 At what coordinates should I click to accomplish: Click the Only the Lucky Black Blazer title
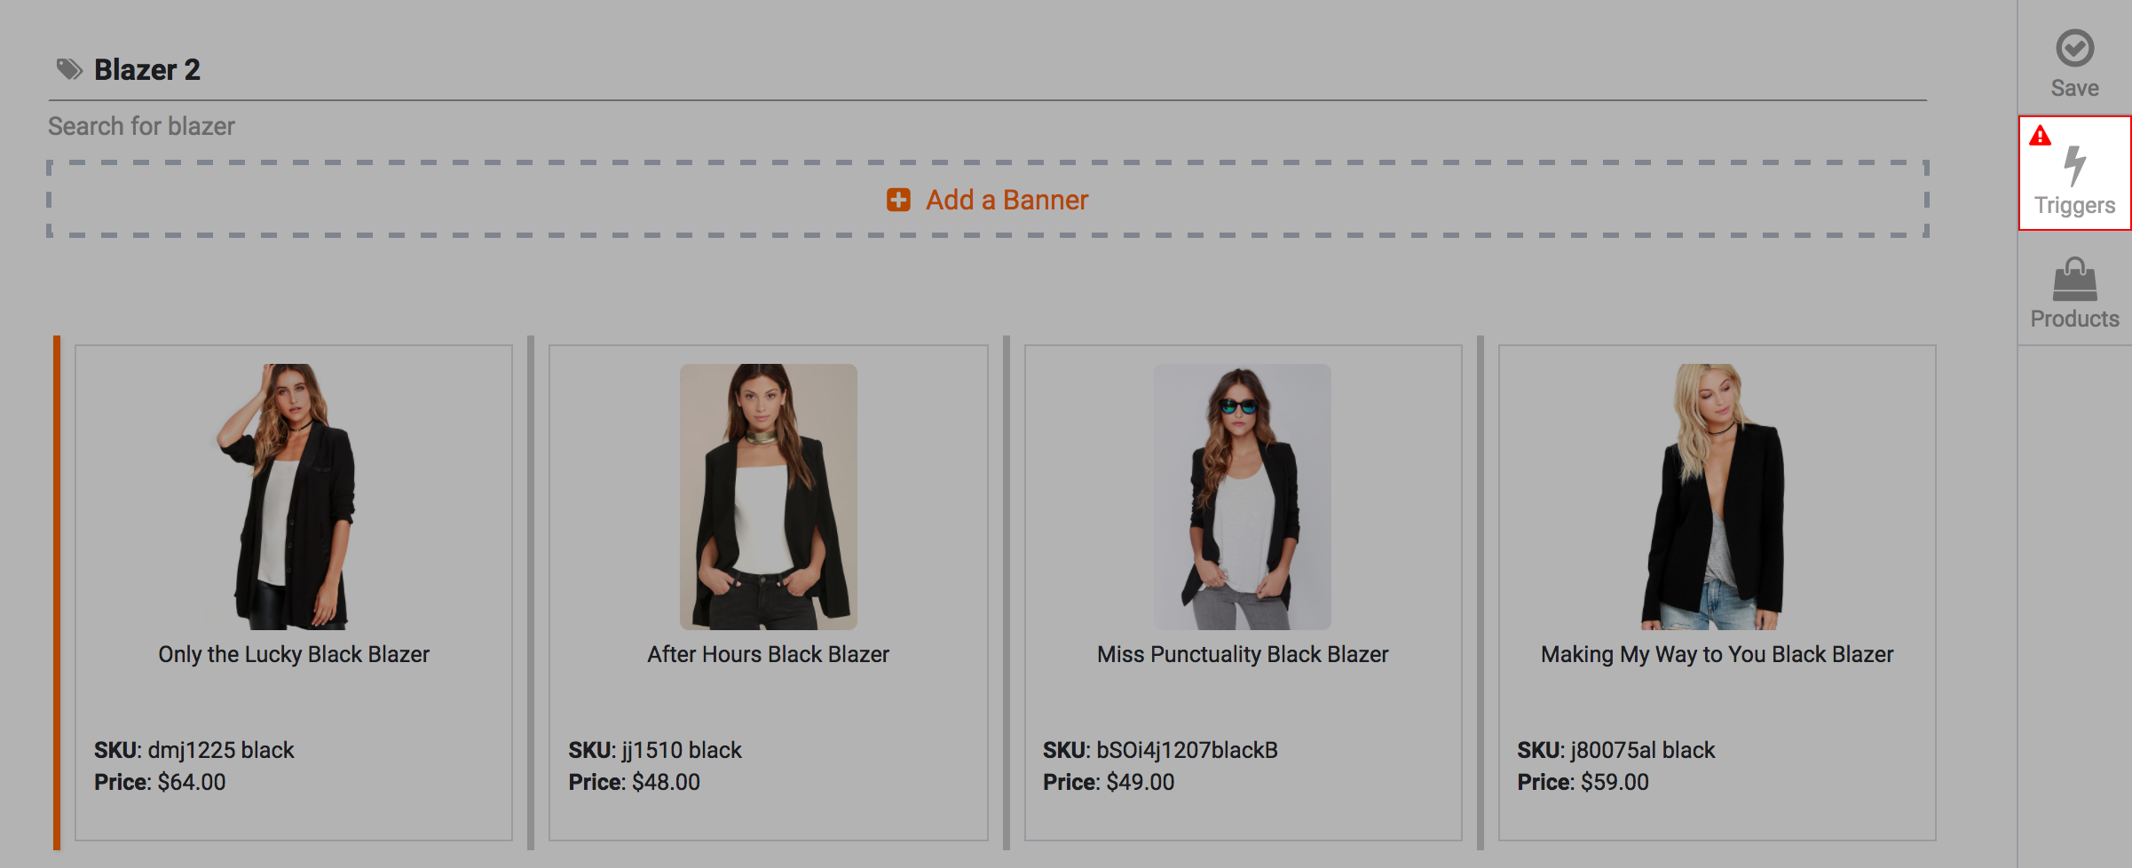294,654
